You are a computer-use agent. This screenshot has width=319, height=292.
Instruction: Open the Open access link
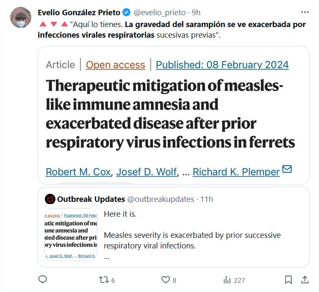tap(115, 65)
